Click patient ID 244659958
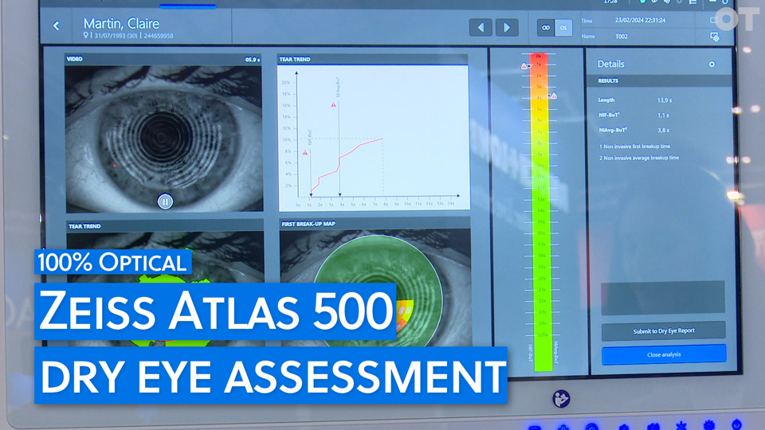 pyautogui.click(x=159, y=36)
